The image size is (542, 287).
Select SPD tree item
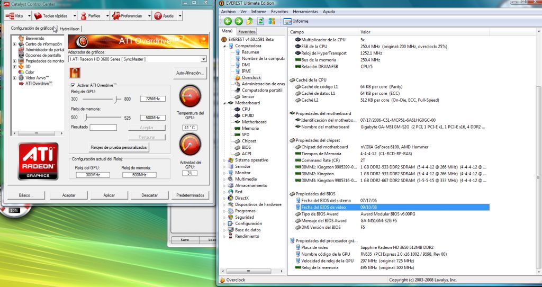tap(246, 134)
